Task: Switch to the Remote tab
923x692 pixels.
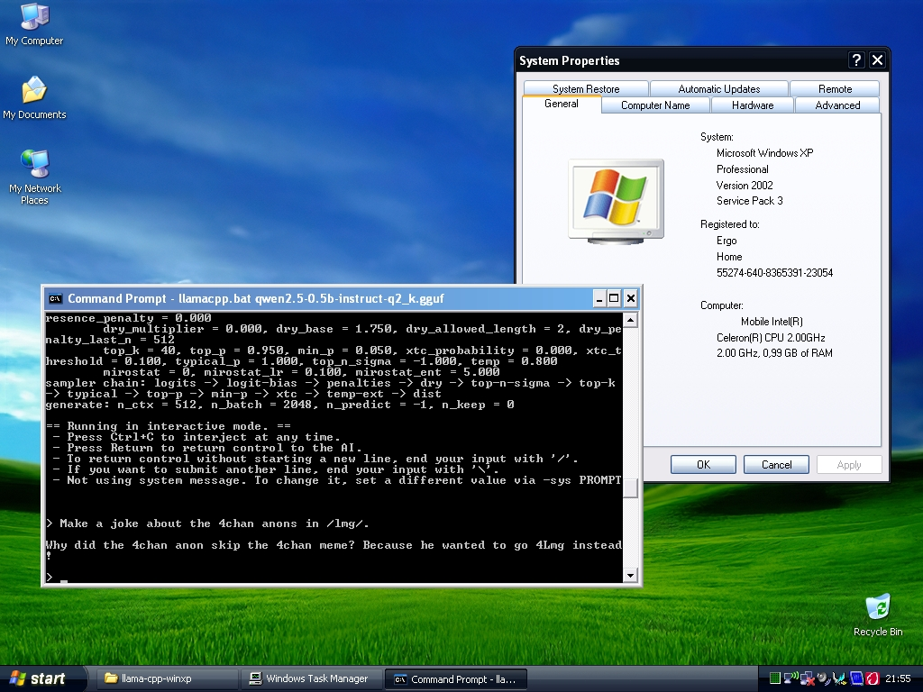Action: 835,89
